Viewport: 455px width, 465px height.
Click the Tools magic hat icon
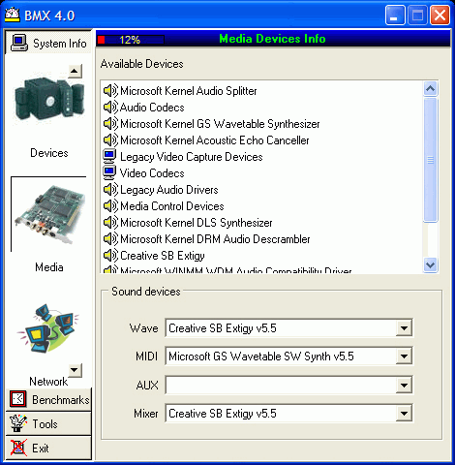click(x=17, y=423)
